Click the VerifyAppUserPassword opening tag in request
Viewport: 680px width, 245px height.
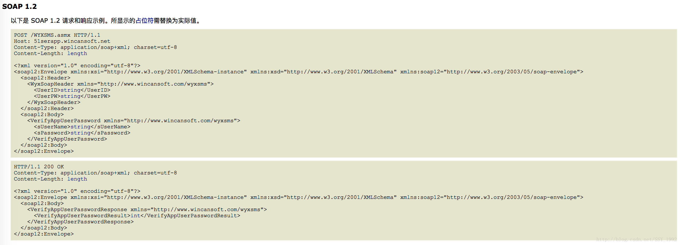[134, 121]
